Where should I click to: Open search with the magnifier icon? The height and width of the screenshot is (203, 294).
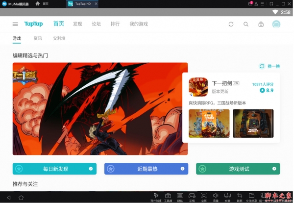[246, 24]
